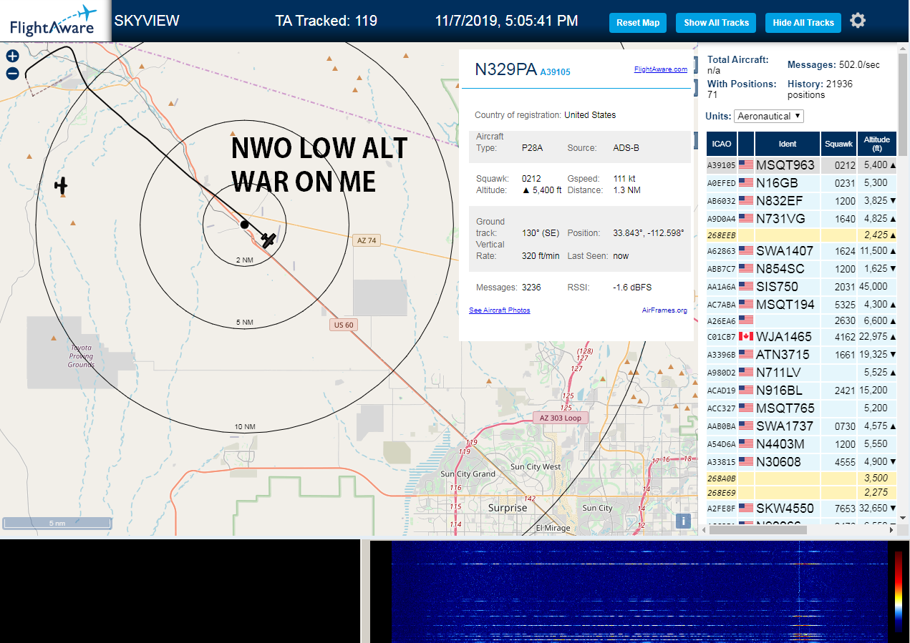Screen dimensions: 910x643
Task: Click Hide All Tracks button
Action: tap(803, 23)
